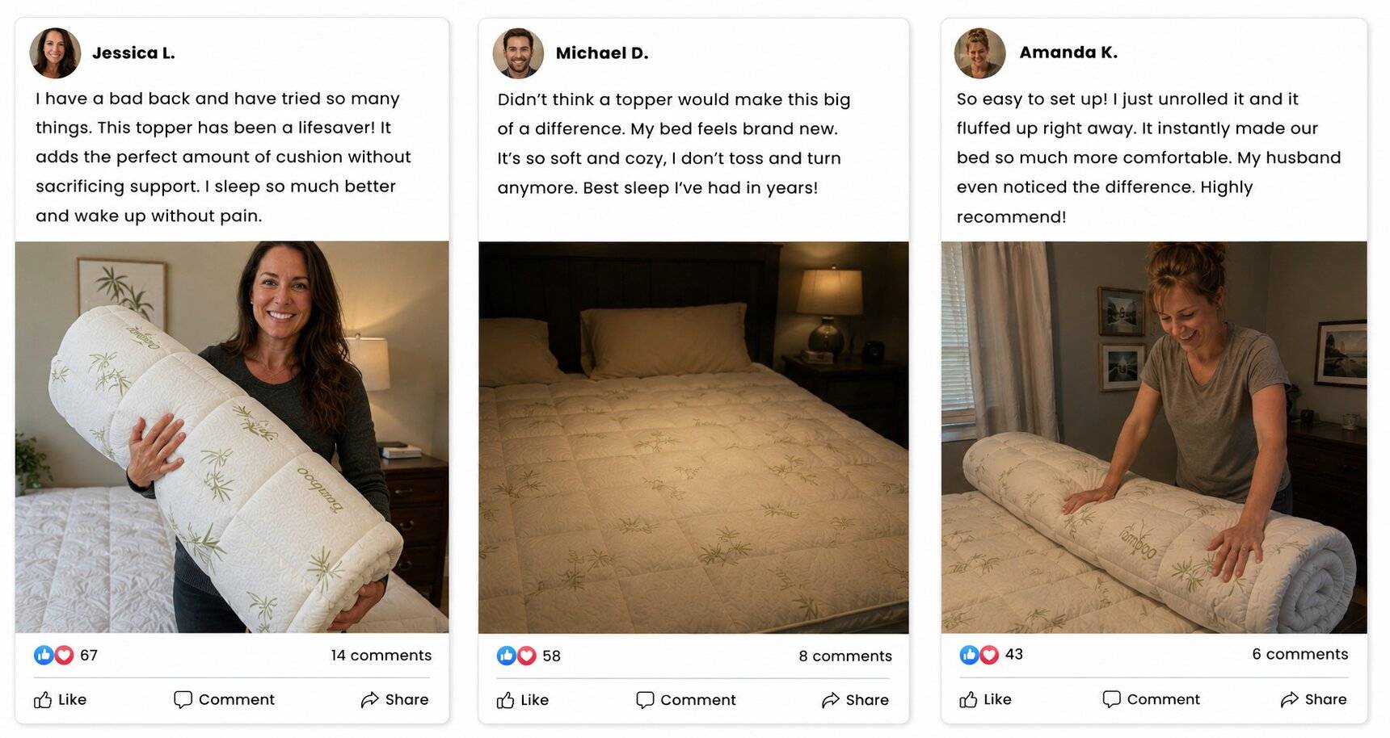This screenshot has height=738, width=1390.
Task: Open Michael D.'s bed photo
Action: point(693,438)
